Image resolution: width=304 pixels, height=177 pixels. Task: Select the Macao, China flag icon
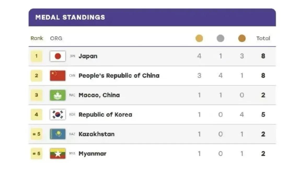click(58, 95)
